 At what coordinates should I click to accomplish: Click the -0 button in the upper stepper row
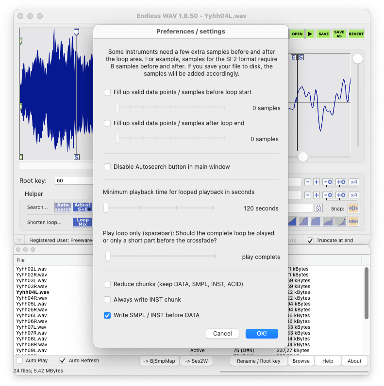[x=328, y=182]
